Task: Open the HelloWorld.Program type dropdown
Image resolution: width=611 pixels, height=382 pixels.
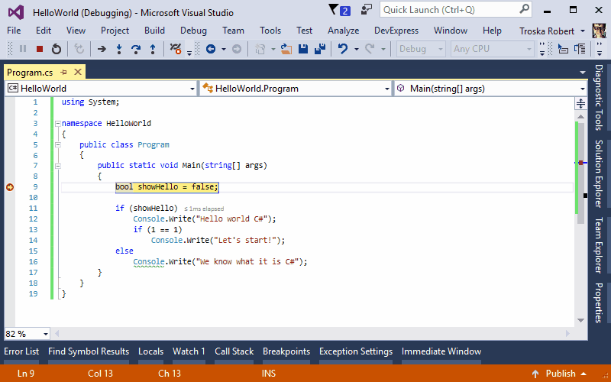Action: pyautogui.click(x=295, y=89)
